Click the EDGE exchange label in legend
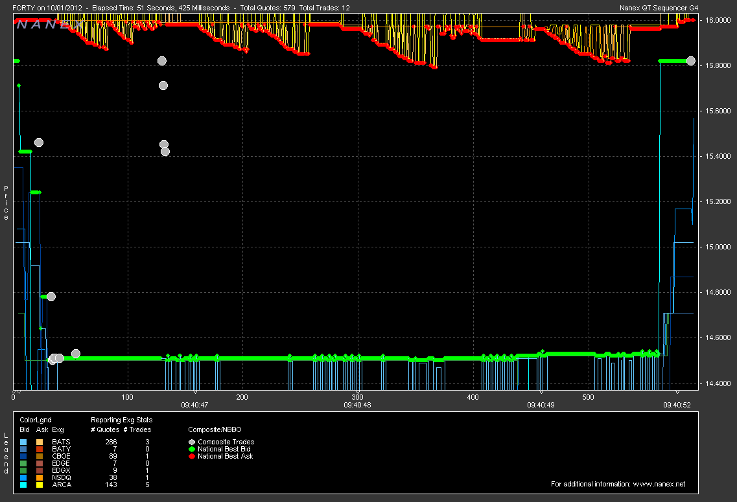This screenshot has height=502, width=737. pyautogui.click(x=61, y=463)
